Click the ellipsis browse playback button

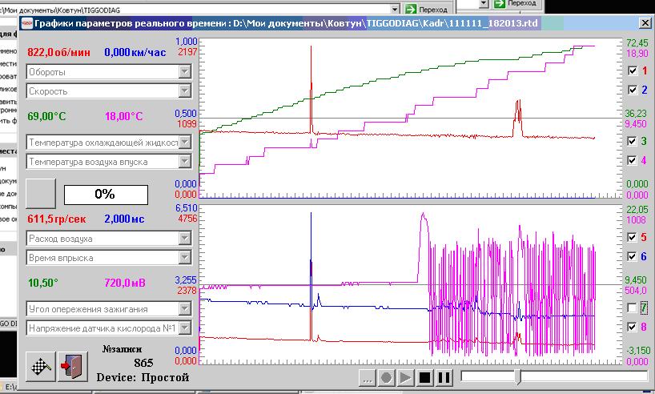pyautogui.click(x=368, y=379)
